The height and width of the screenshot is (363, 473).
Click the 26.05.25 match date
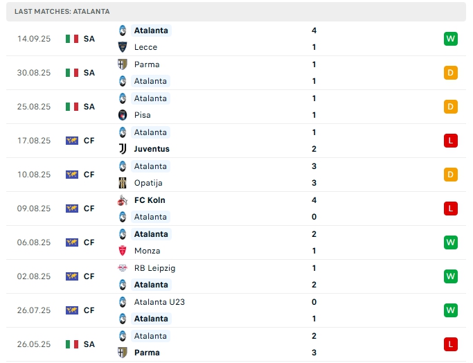point(34,344)
